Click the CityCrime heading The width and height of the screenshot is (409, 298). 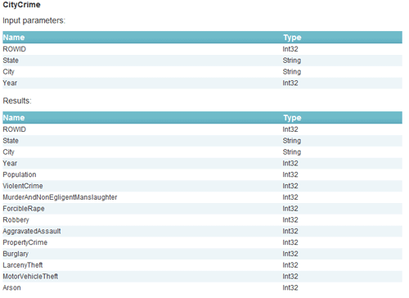point(21,5)
